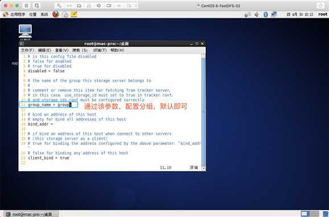Image resolution: width=329 pixels, height=217 pixels.
Task: Open terminal 编辑(E) menu
Action: (44, 50)
